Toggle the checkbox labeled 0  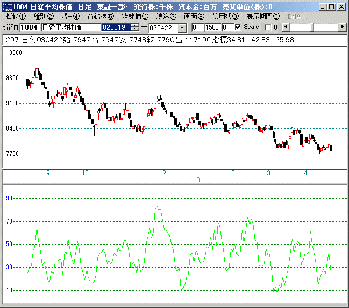tap(268, 27)
